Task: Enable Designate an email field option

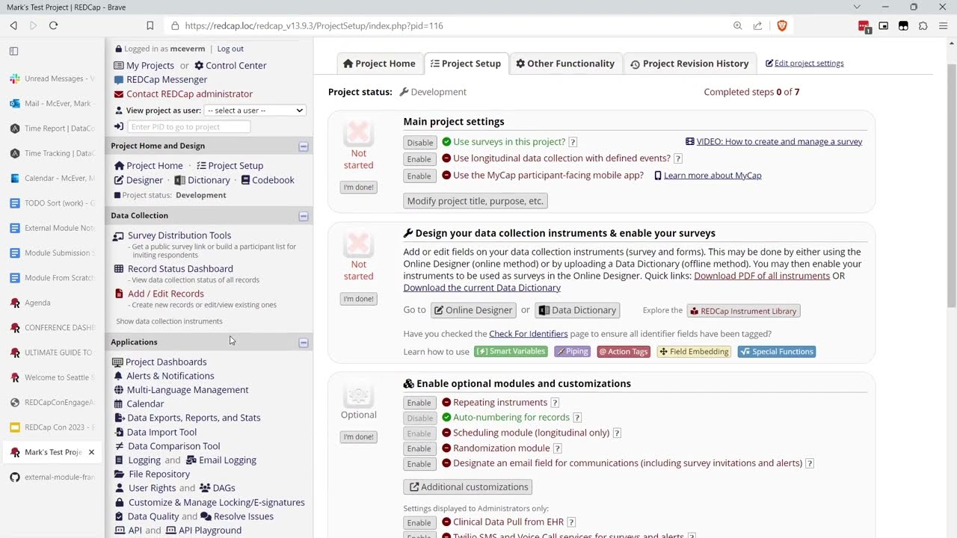Action: tap(419, 464)
